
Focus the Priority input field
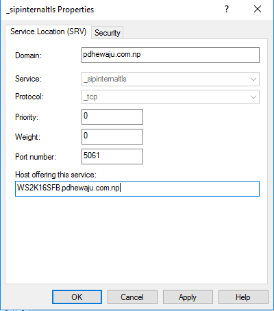(112, 116)
